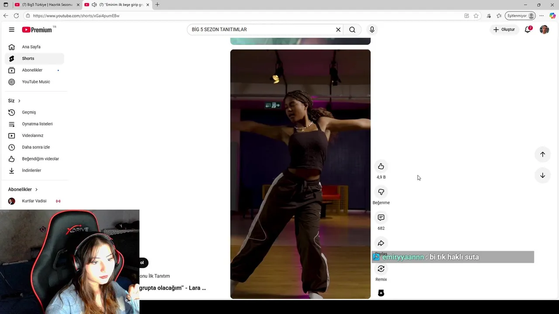
Task: Start voice search with microphone
Action: (x=372, y=30)
